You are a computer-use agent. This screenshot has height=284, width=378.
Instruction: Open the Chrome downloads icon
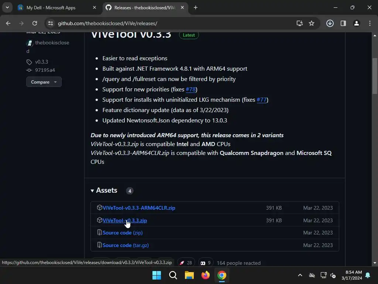coord(330,23)
